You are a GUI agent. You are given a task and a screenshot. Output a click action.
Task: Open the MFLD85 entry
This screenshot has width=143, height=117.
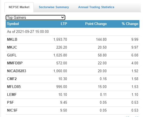(x=14, y=87)
